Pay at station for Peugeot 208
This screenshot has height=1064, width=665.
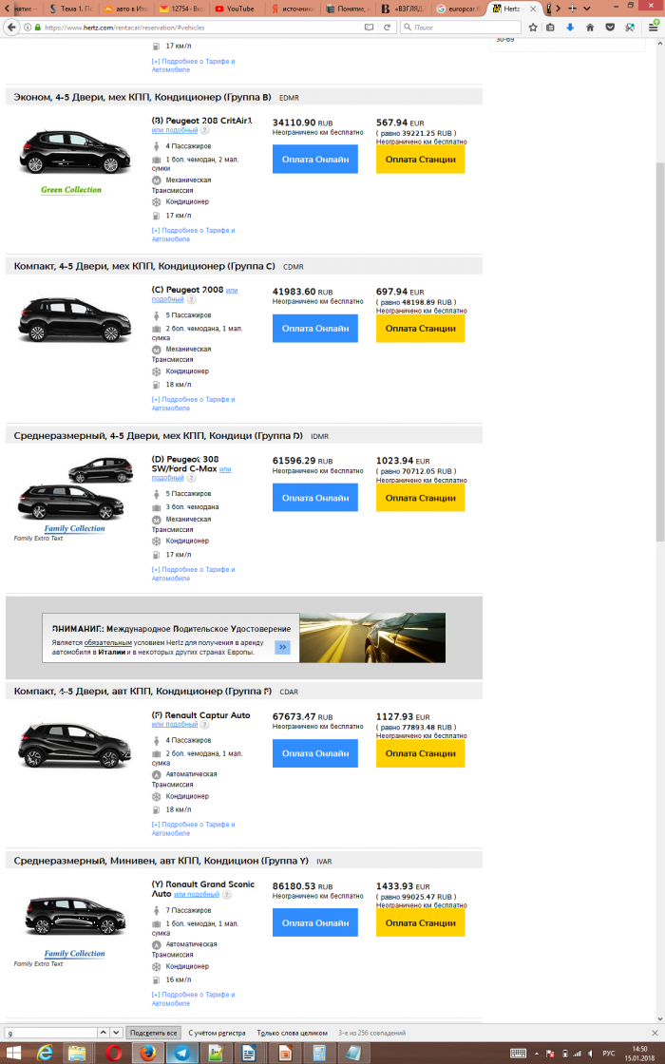point(420,160)
